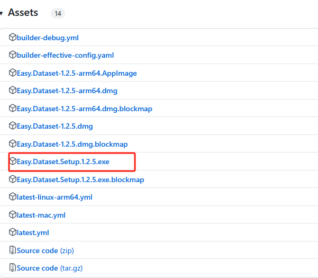
Task: Download Easy.Dataset.Setup.1.2.5.exe installer
Action: coord(63,162)
